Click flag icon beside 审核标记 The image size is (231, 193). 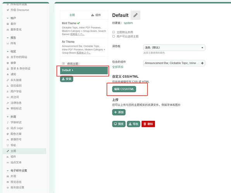(8, 108)
